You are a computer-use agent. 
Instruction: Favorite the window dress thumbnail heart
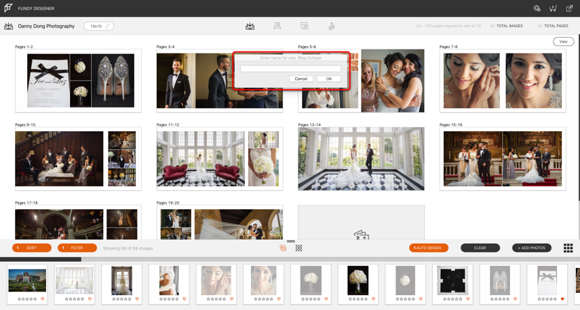(90, 299)
